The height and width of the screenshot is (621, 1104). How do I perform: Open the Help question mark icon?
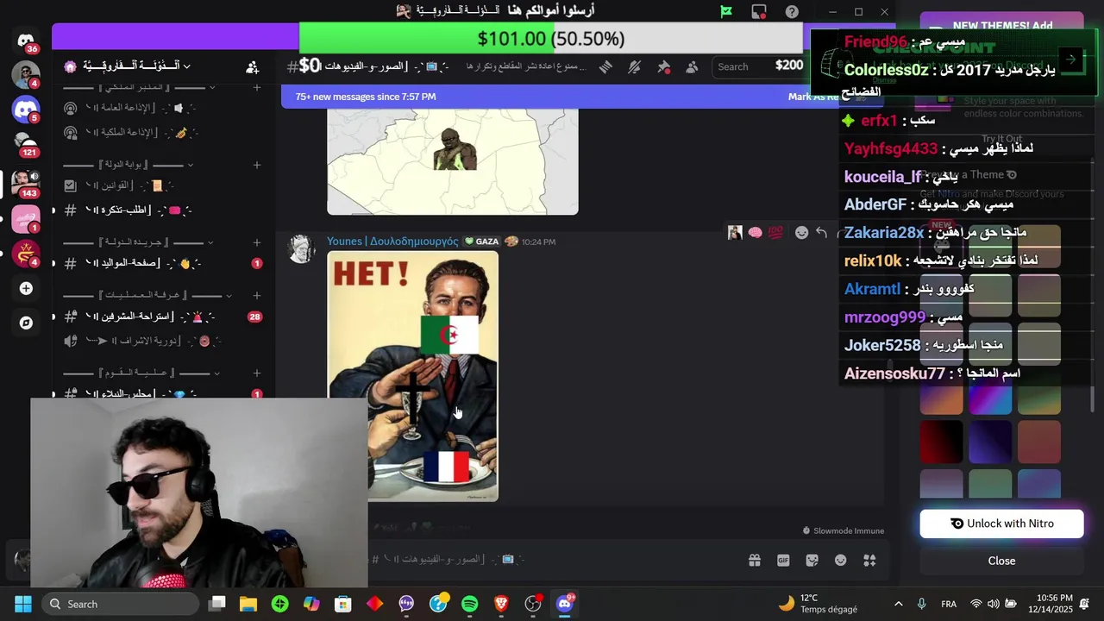coord(792,11)
